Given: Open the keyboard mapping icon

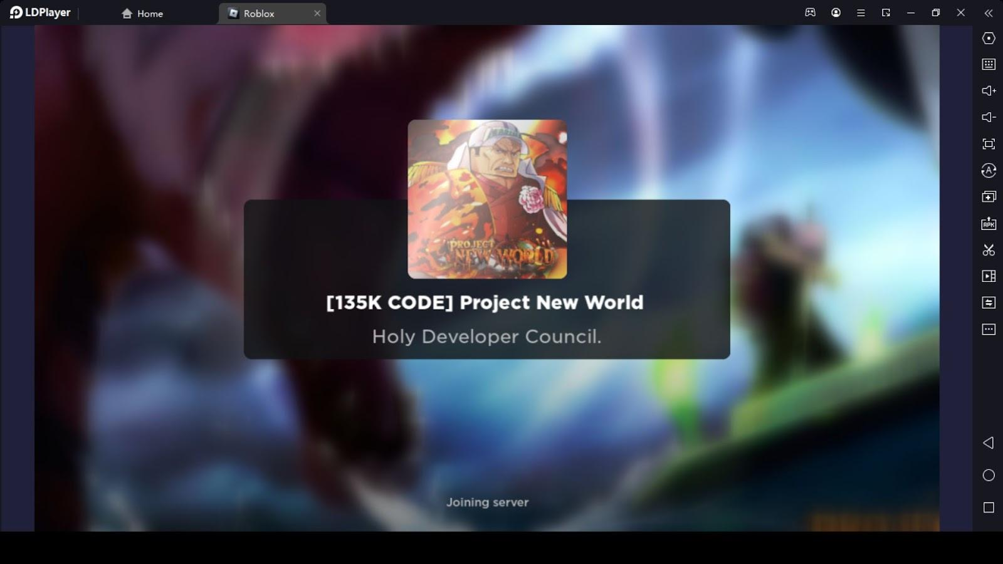Looking at the screenshot, I should coord(989,65).
